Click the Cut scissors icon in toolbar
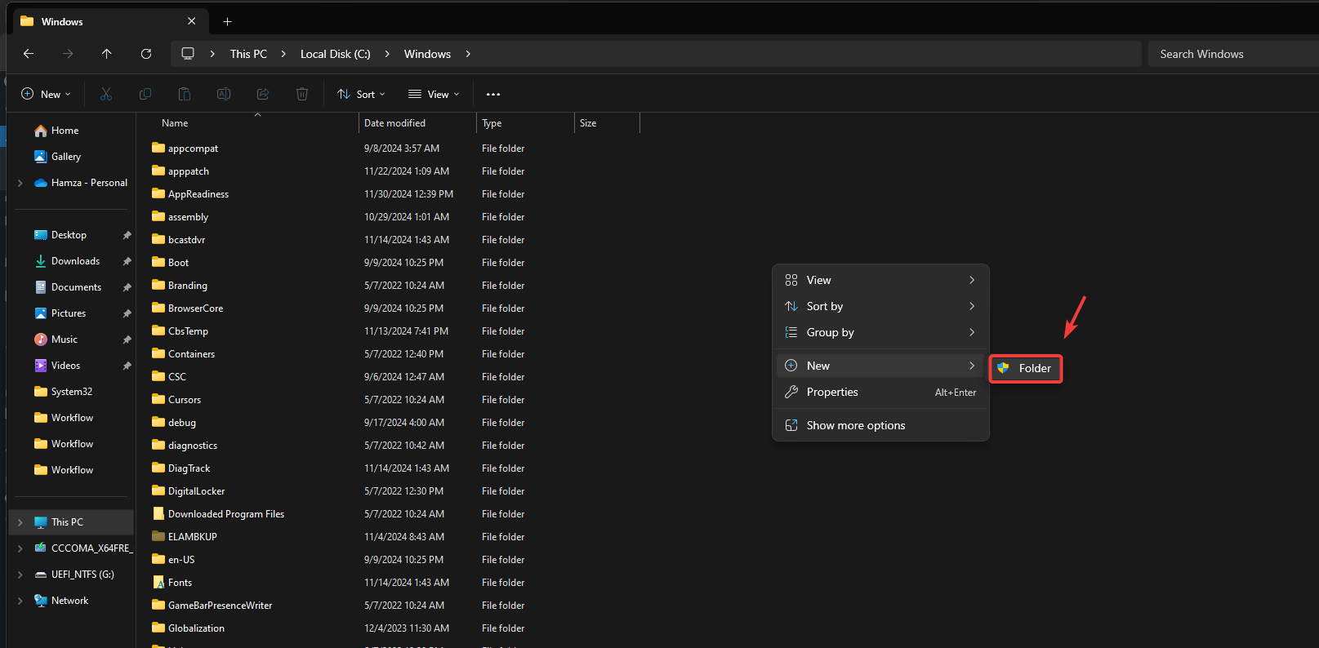Image resolution: width=1319 pixels, height=648 pixels. pos(106,94)
